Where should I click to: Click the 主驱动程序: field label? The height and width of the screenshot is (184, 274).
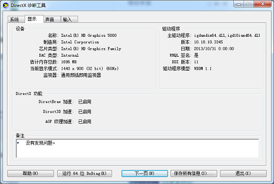(179, 35)
